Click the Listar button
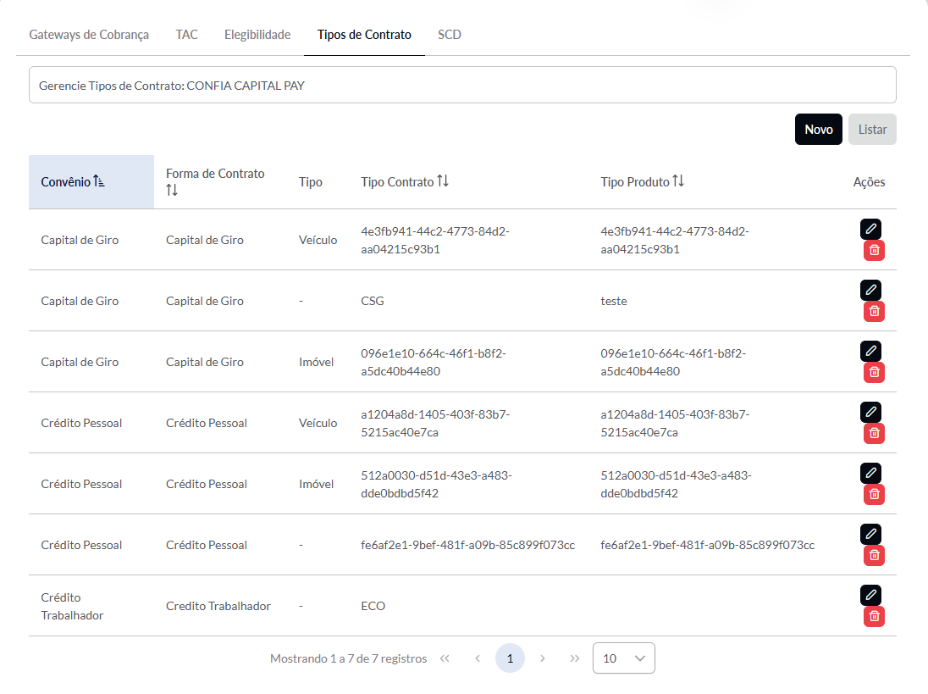The width and height of the screenshot is (928, 694). pyautogui.click(x=872, y=129)
